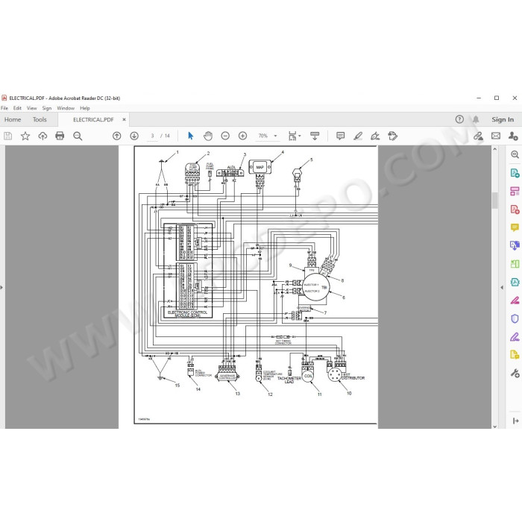Zoom out with the minus icon

click(225, 136)
